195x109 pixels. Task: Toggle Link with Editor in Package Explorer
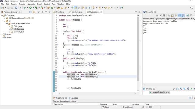(x=34, y=12)
